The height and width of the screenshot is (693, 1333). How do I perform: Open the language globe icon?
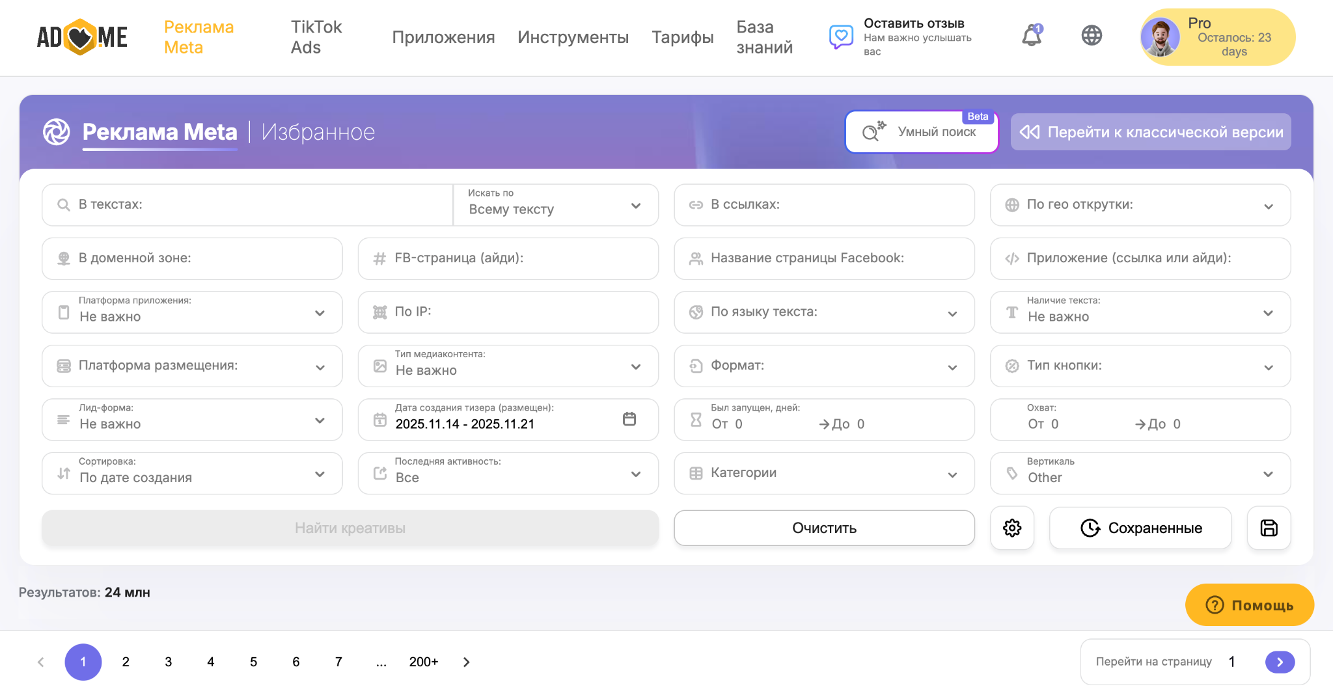pyautogui.click(x=1092, y=36)
